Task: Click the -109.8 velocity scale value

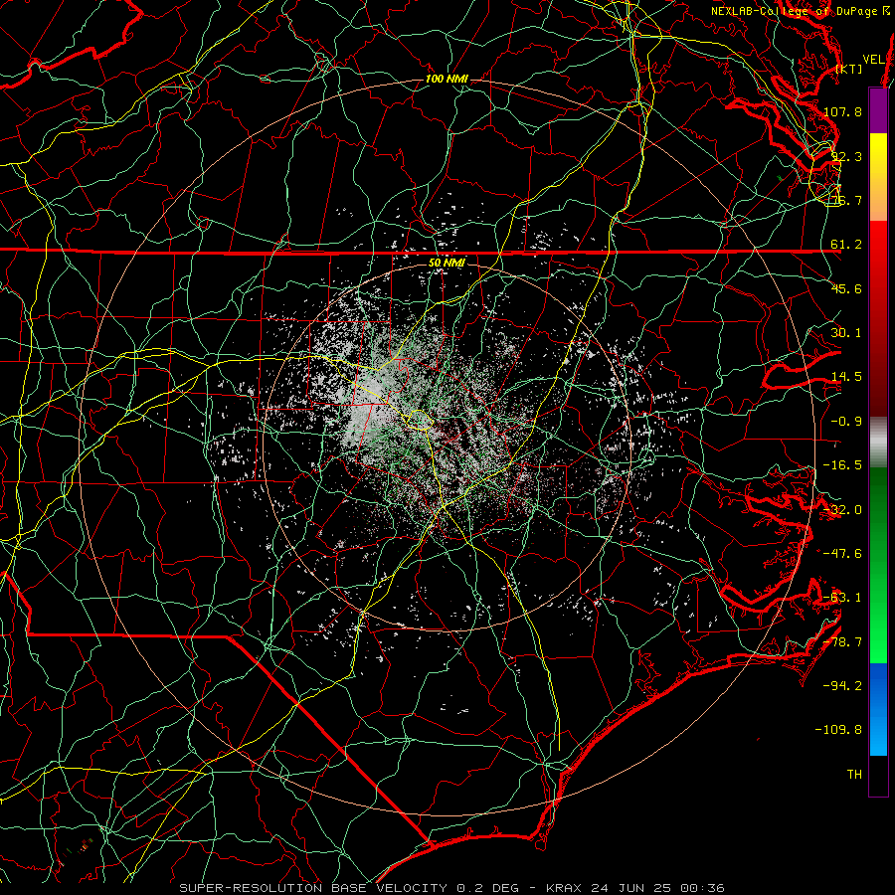Action: click(x=839, y=730)
